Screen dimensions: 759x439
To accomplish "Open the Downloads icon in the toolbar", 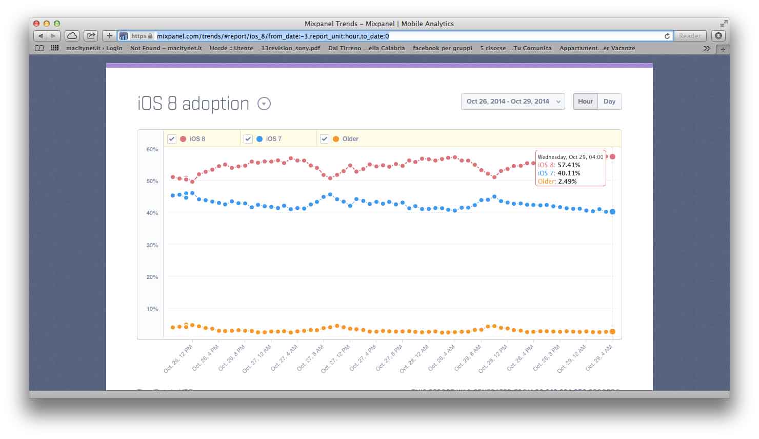I will [x=718, y=36].
